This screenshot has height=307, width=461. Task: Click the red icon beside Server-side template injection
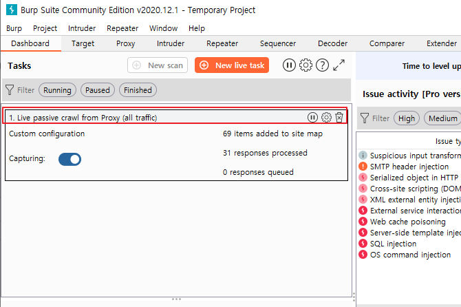[363, 232]
